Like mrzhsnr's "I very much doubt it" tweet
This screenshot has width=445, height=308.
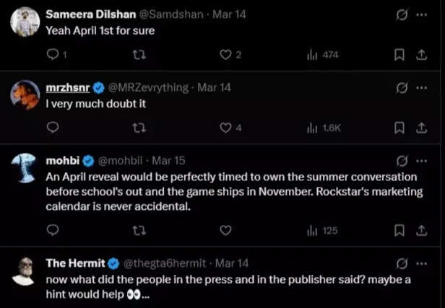(225, 128)
